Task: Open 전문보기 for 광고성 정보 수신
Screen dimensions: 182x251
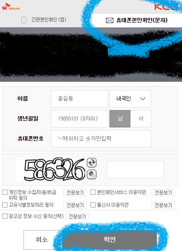Action: pos(77,217)
